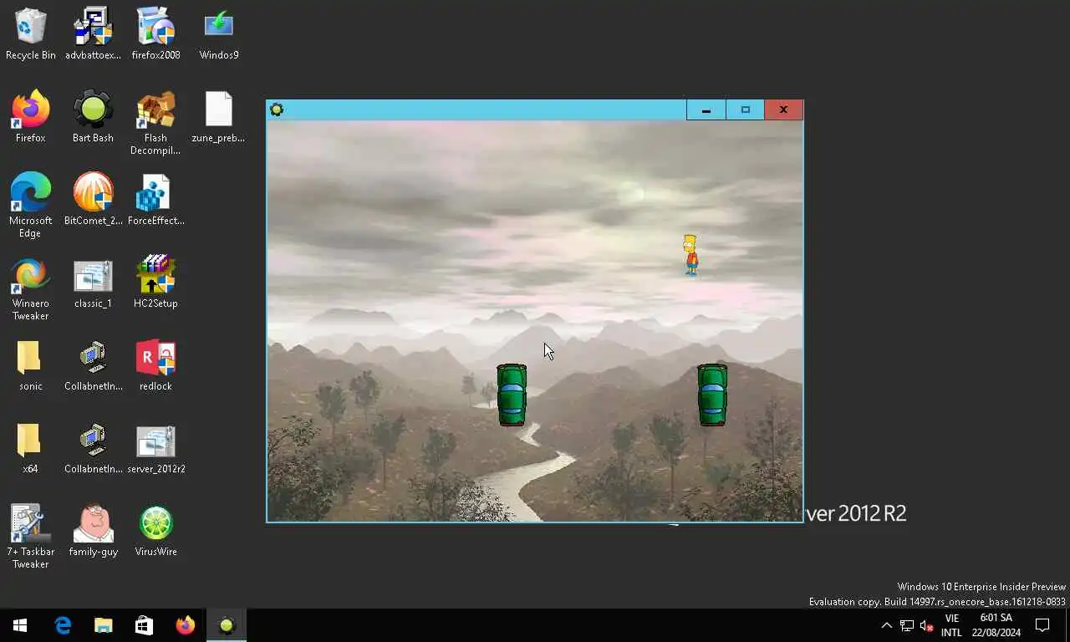
Task: Select the Bart Bash desktop icon
Action: [x=93, y=116]
